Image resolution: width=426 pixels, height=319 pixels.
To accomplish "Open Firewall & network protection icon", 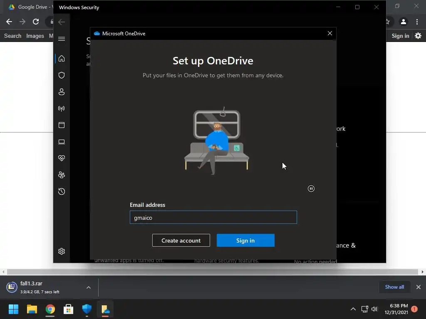I will tap(62, 108).
